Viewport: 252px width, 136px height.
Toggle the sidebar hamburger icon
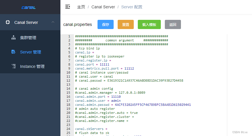(x=68, y=7)
